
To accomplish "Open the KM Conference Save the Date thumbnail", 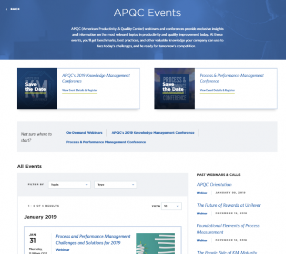I will coord(37,89).
